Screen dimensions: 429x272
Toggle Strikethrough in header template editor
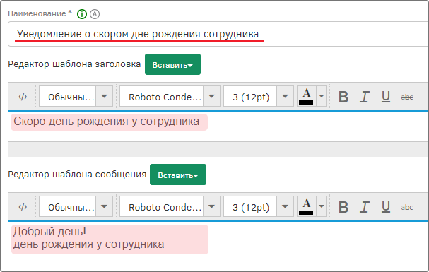[407, 97]
